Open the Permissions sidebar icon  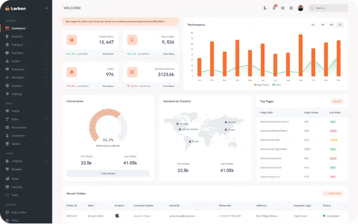pos(7,127)
